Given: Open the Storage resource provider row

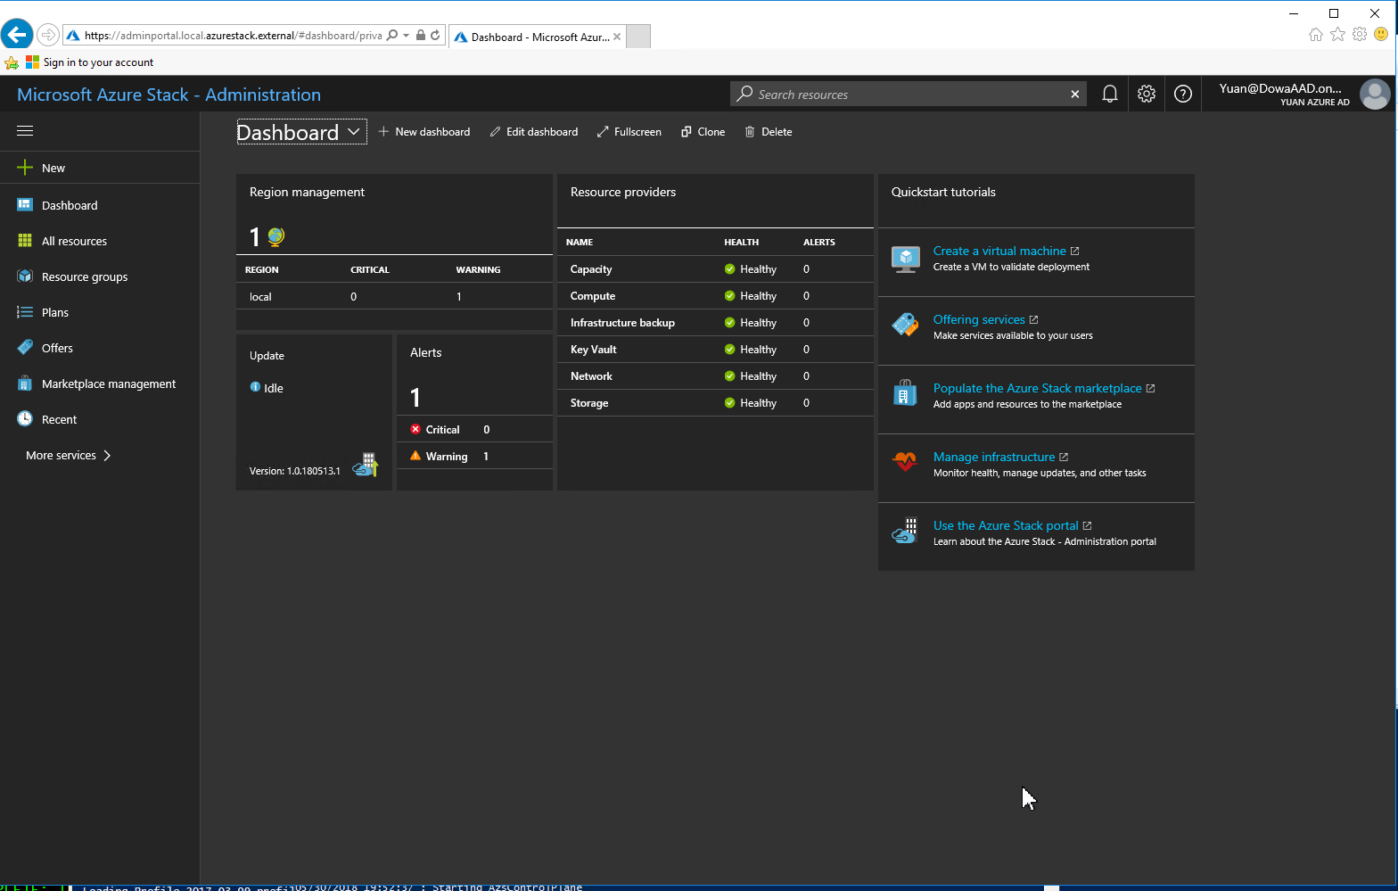Looking at the screenshot, I should click(715, 403).
